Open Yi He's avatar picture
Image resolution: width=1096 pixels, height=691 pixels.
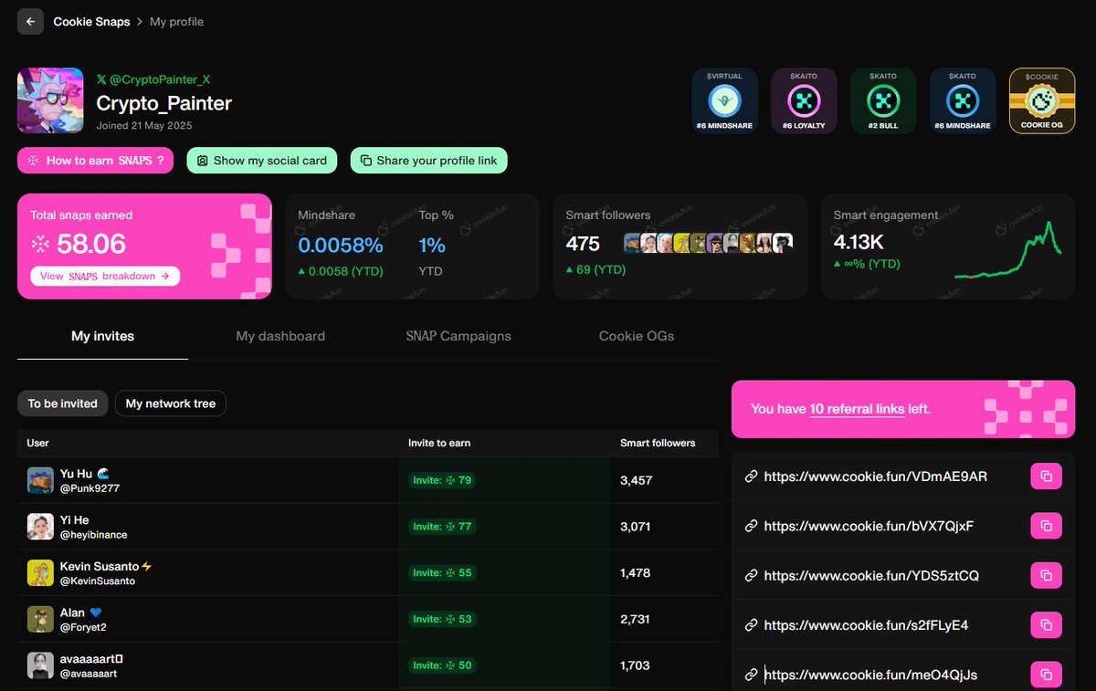pyautogui.click(x=40, y=527)
